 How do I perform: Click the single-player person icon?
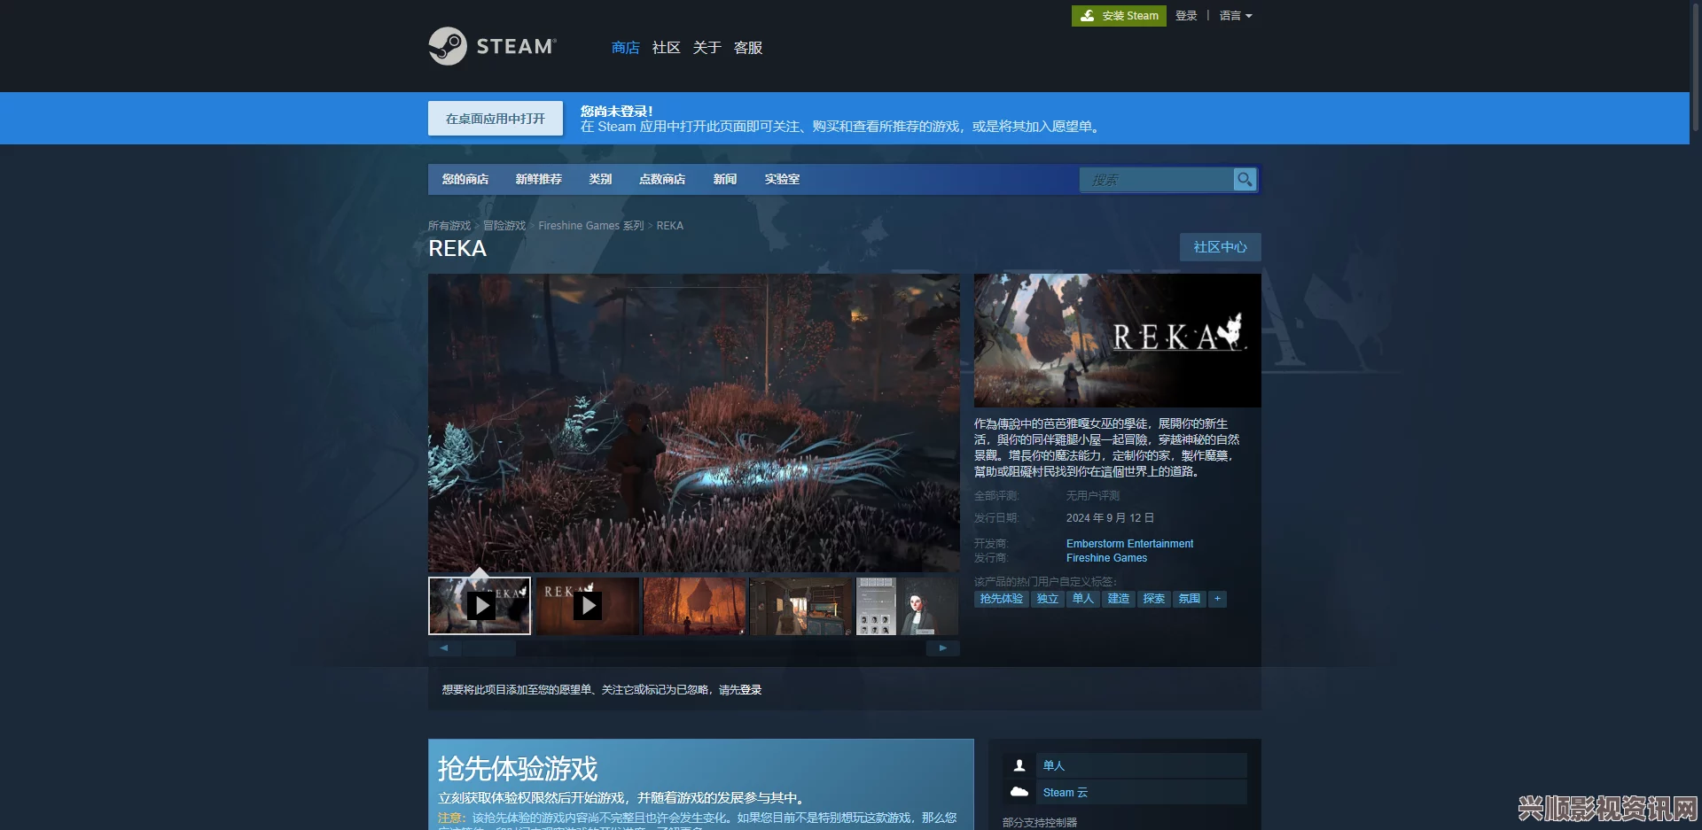tap(1019, 765)
